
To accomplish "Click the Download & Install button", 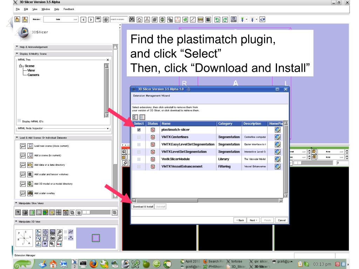I will 143,207.
